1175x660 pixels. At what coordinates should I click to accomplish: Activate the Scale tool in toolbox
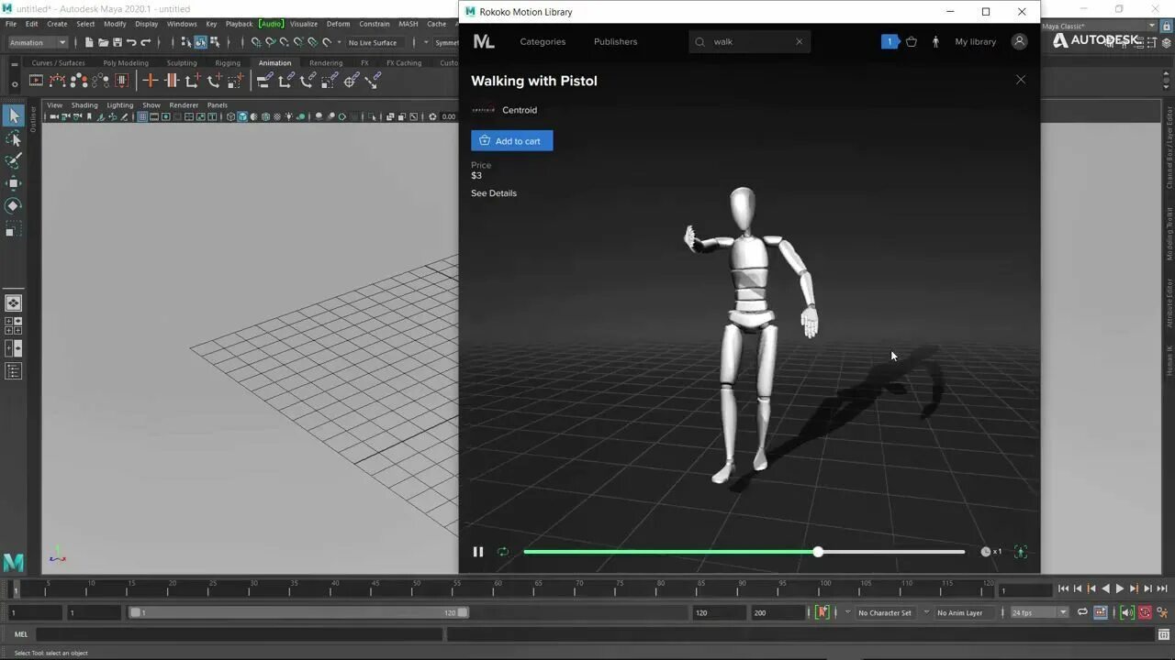14,229
